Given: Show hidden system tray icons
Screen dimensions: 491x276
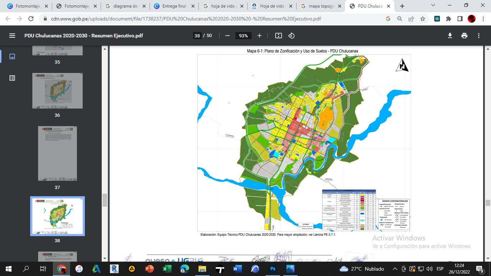Looking at the screenshot, I should click(395, 269).
